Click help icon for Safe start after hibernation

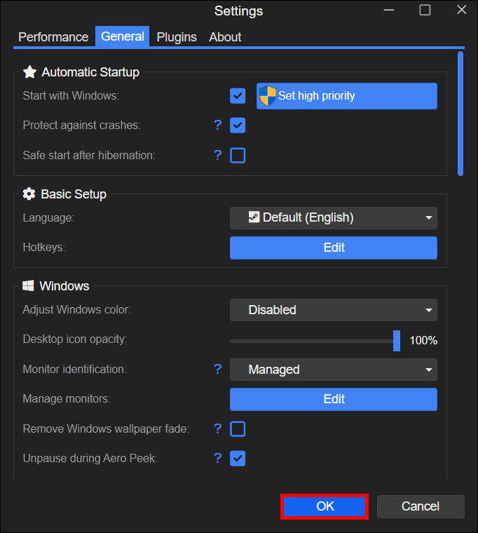pyautogui.click(x=218, y=155)
